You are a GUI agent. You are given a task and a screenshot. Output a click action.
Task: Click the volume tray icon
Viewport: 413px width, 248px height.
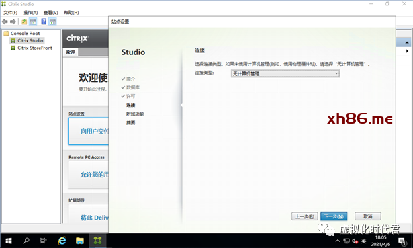pos(355,241)
